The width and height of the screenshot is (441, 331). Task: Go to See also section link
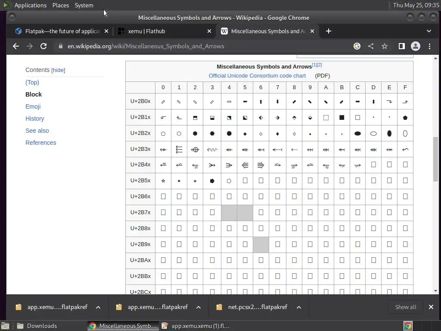(x=37, y=131)
